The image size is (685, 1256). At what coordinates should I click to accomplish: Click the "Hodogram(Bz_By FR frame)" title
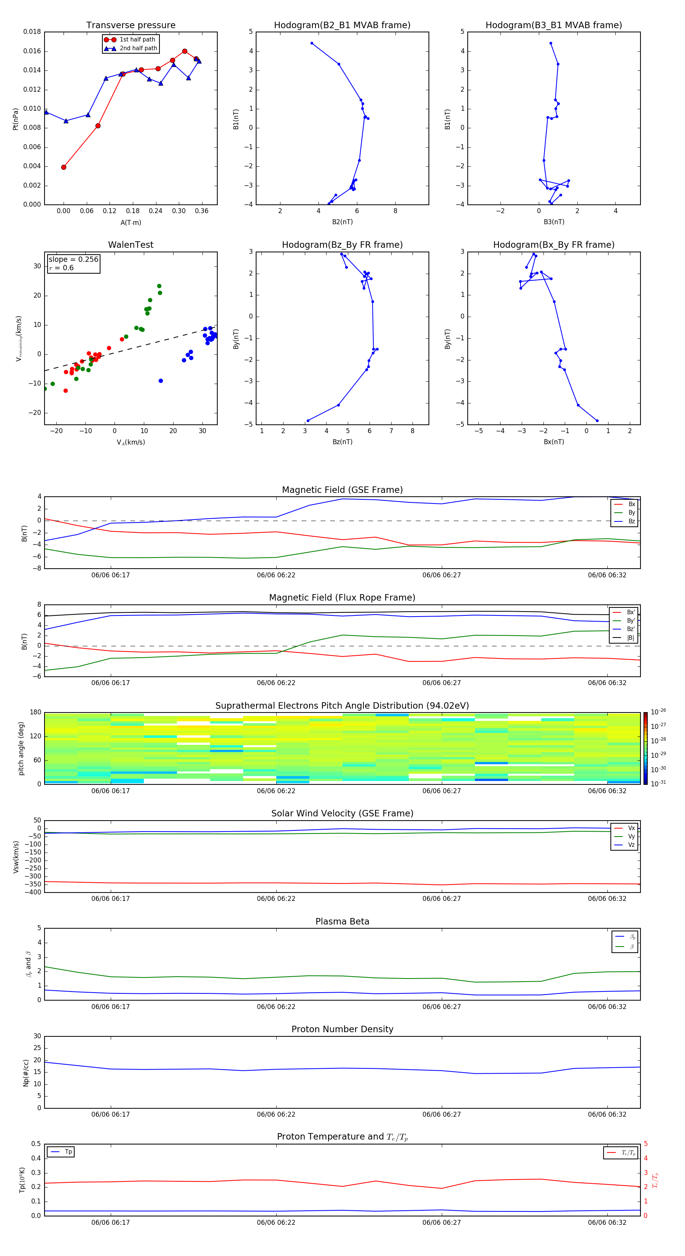click(x=342, y=245)
